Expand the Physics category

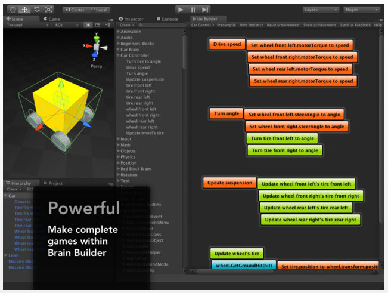[x=118, y=157]
